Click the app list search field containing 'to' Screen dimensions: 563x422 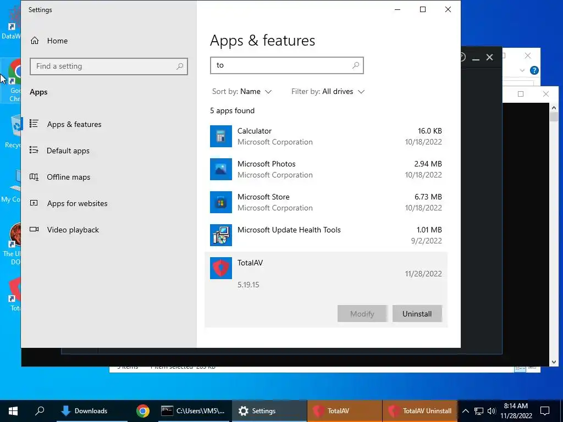(287, 65)
